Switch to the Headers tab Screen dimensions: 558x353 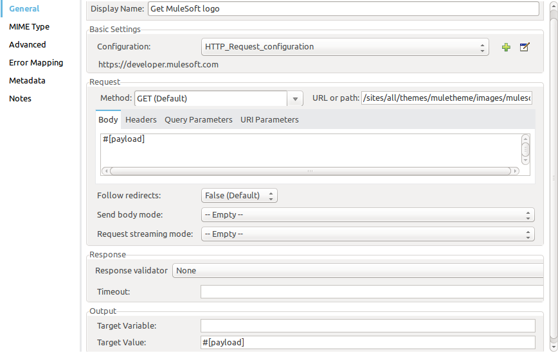tap(141, 120)
